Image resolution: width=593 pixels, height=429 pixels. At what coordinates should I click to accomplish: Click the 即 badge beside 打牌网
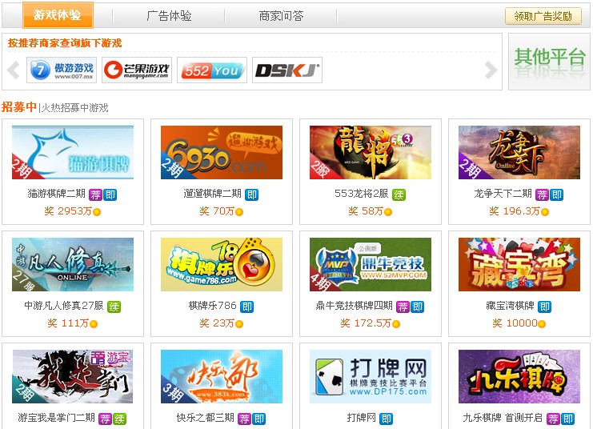387,419
